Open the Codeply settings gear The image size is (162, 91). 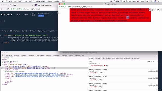33,15
